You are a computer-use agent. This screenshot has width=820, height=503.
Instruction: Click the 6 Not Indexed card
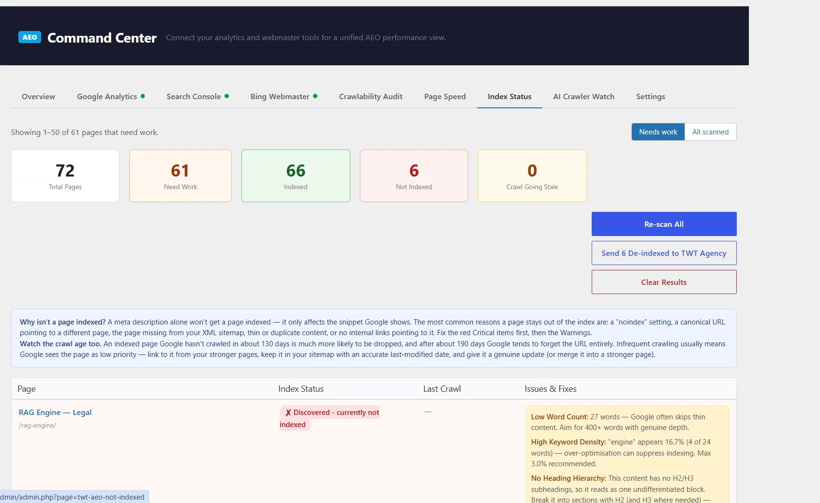(414, 176)
